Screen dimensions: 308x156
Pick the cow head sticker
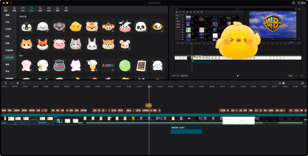click(125, 26)
